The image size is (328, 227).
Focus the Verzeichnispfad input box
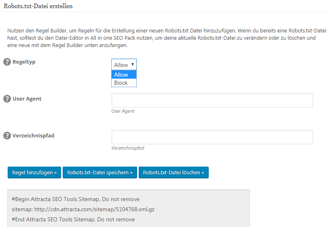click(x=212, y=137)
